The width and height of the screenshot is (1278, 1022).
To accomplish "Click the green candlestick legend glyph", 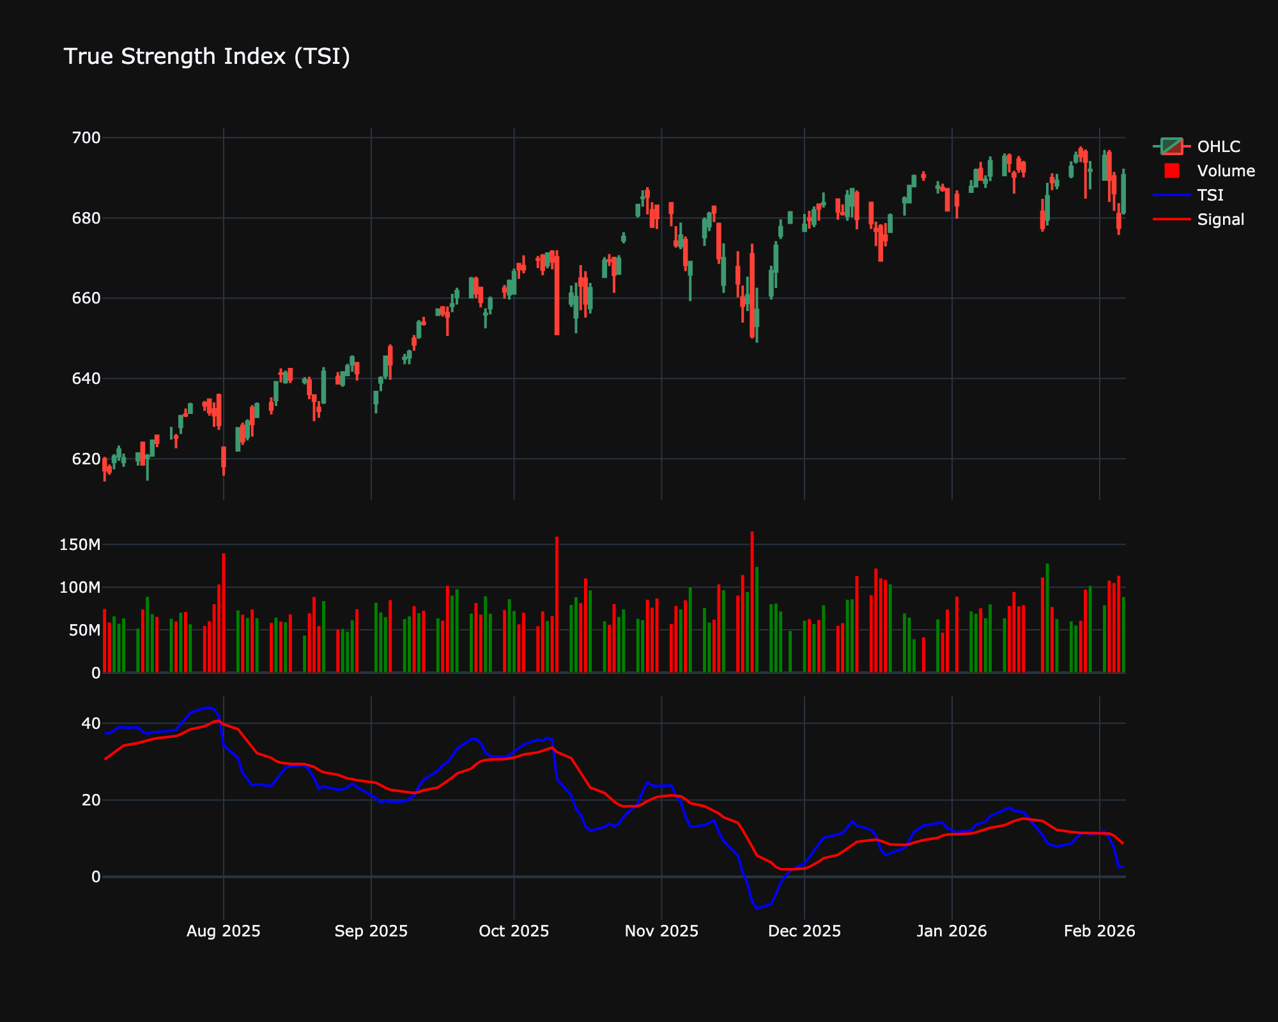I will (x=1169, y=144).
